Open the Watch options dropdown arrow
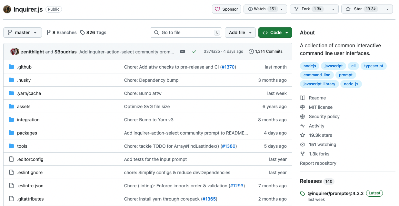 pos(282,9)
